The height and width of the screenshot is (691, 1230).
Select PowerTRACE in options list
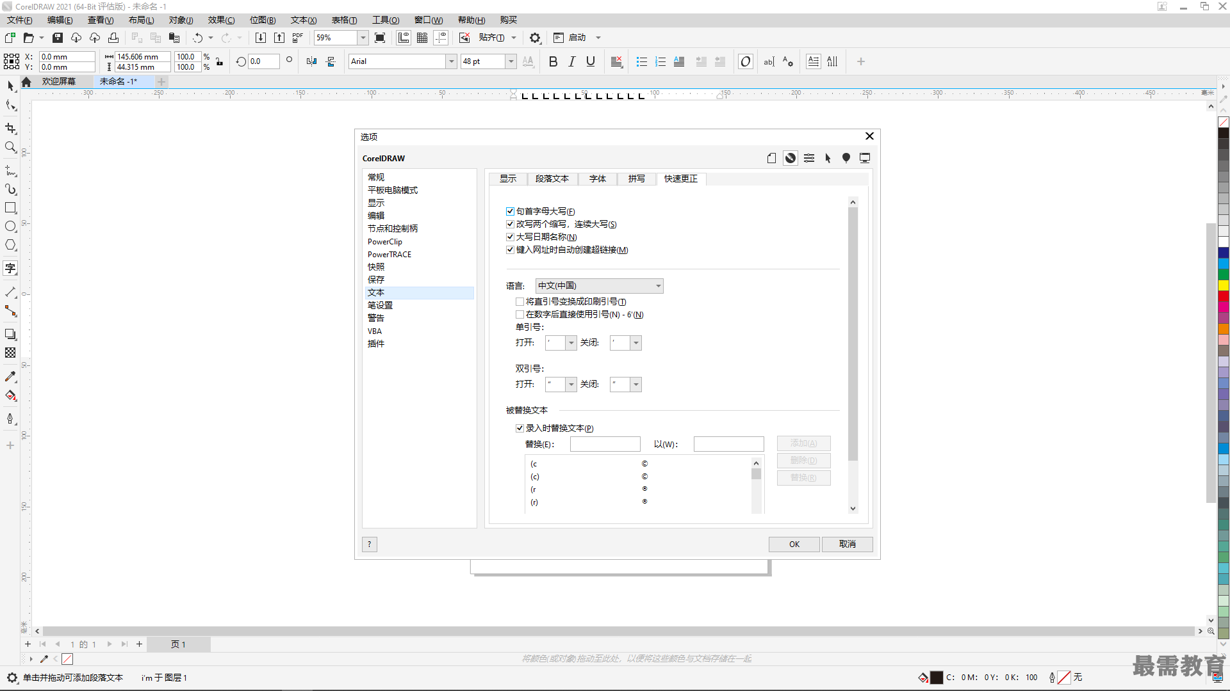(389, 254)
